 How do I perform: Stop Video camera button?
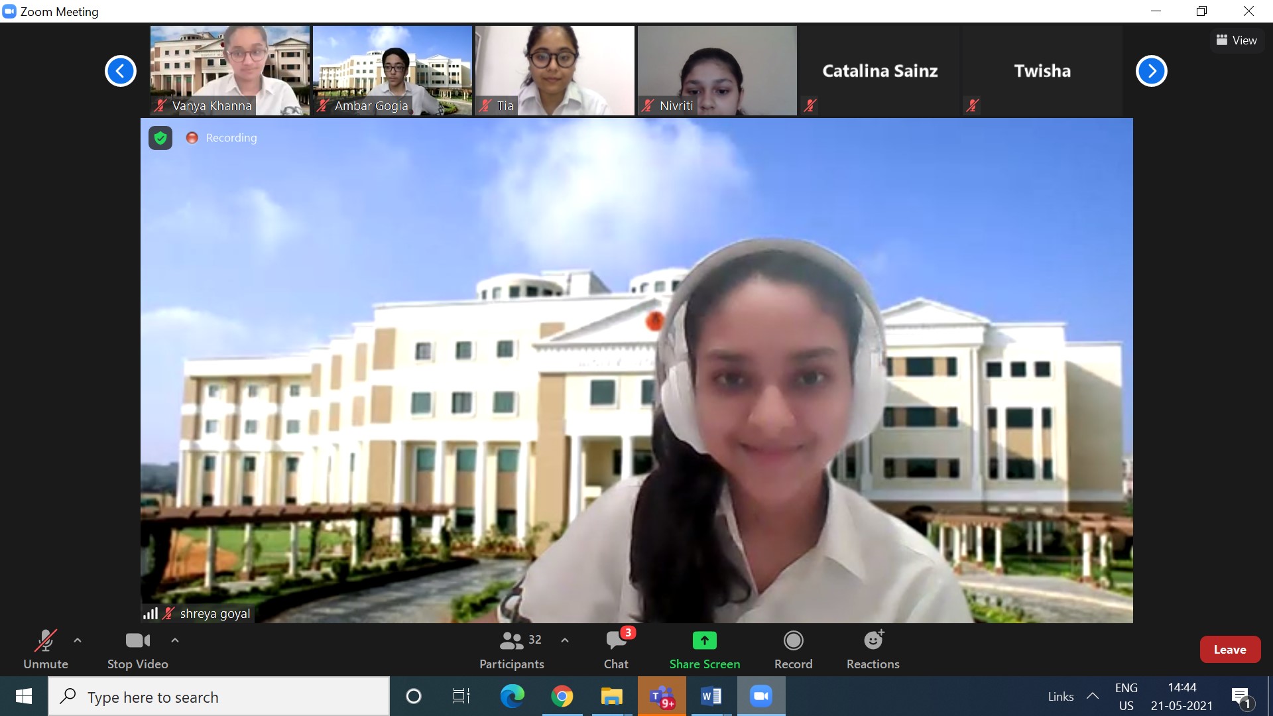(137, 649)
